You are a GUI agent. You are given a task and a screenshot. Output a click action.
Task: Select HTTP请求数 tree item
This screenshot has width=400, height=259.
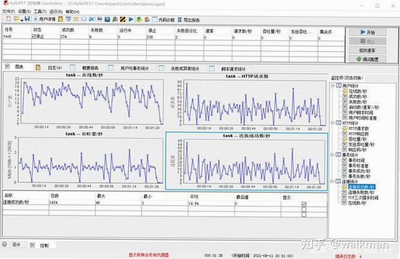tap(358, 128)
